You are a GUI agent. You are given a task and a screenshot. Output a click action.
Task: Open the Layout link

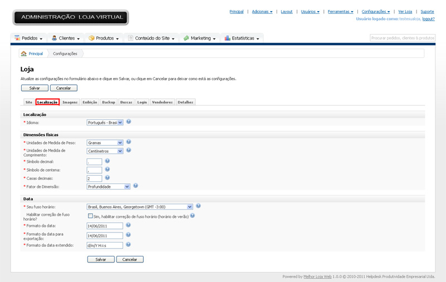(x=287, y=12)
